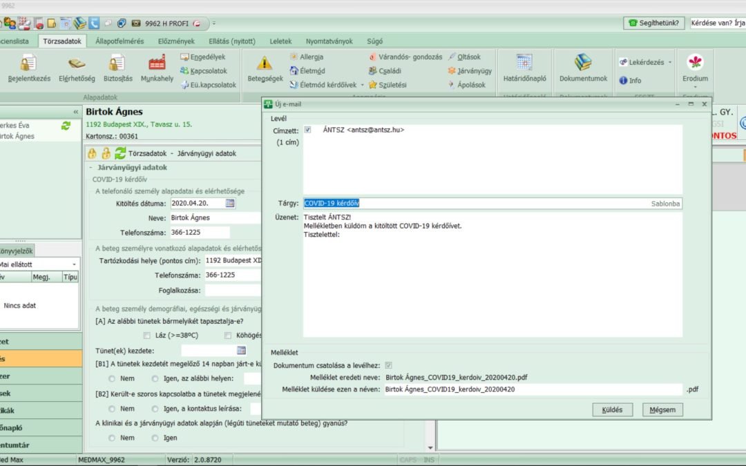Open the date picker beside Kitöltés dátuma
The height and width of the screenshot is (466, 746).
point(230,203)
